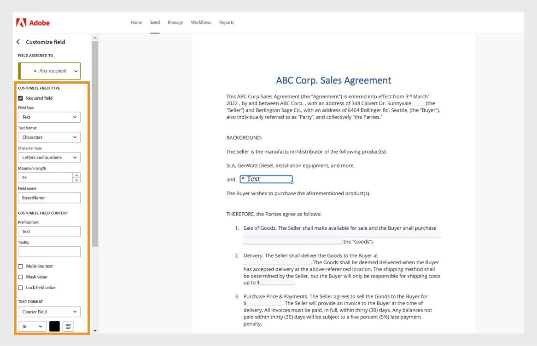Image resolution: width=537 pixels, height=346 pixels.
Task: Open the Workflows tab
Action: pos(201,23)
